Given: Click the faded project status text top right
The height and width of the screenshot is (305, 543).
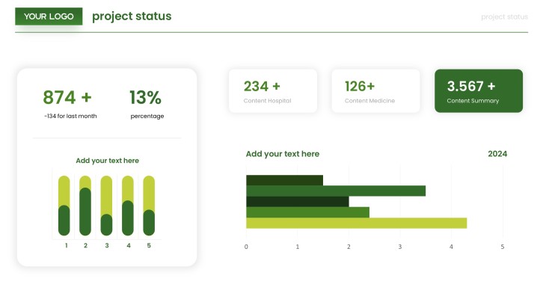Looking at the screenshot, I should click(x=504, y=16).
